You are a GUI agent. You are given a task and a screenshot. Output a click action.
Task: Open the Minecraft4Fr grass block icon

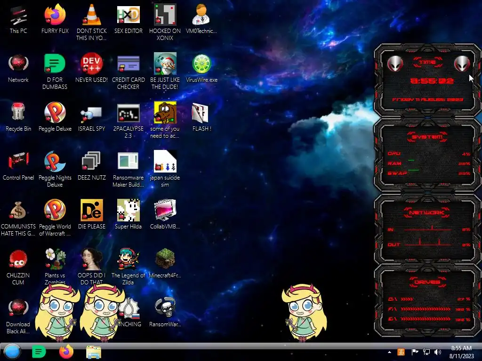coord(165,263)
